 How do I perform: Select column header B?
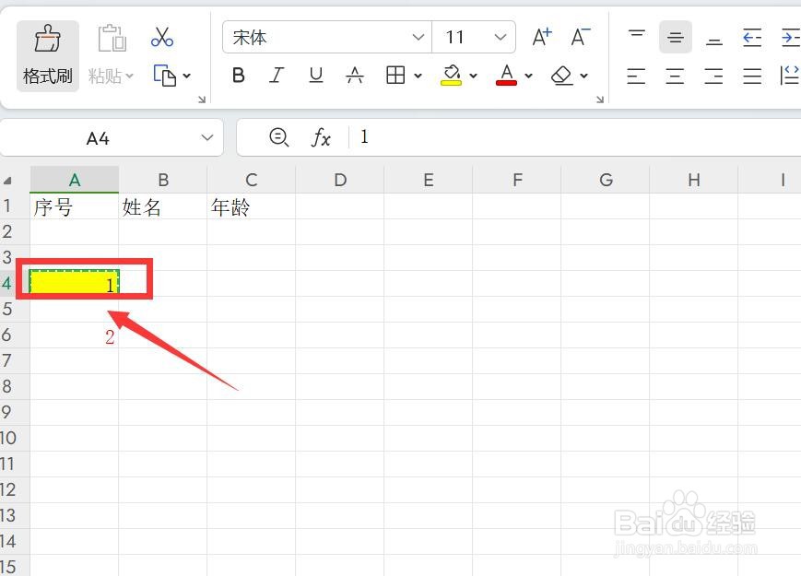[x=163, y=179]
